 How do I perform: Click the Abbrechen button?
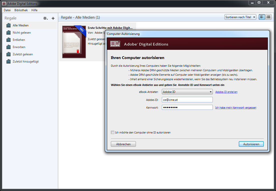(x=123, y=144)
